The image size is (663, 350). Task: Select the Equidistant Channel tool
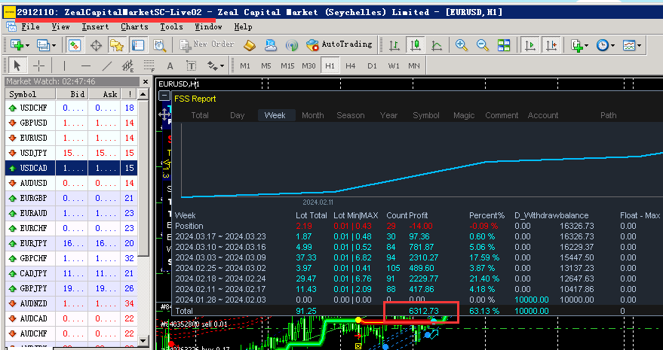coord(128,66)
